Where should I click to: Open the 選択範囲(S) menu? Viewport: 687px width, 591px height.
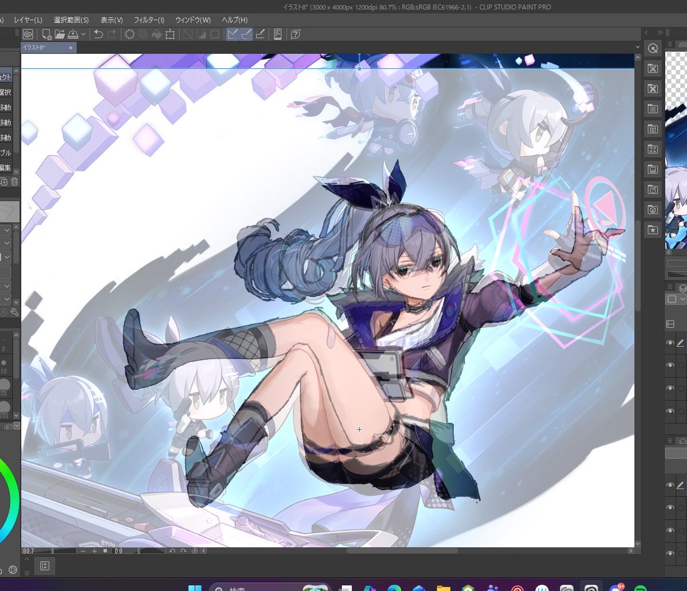coord(71,20)
